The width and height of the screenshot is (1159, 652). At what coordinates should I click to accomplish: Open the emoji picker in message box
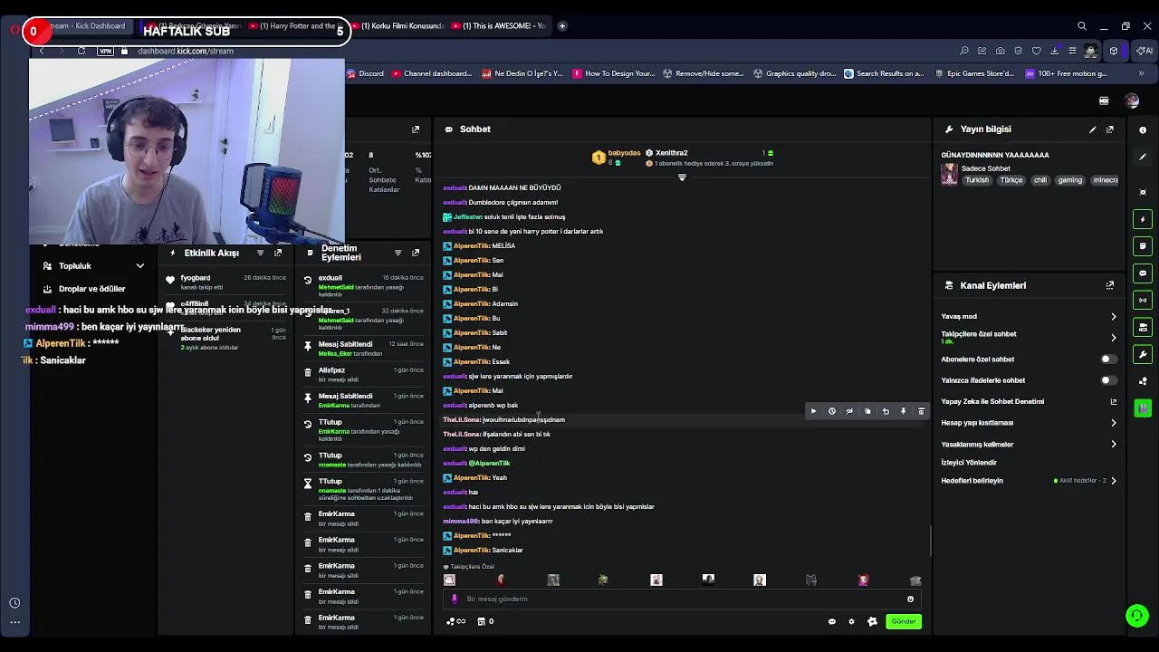point(910,599)
